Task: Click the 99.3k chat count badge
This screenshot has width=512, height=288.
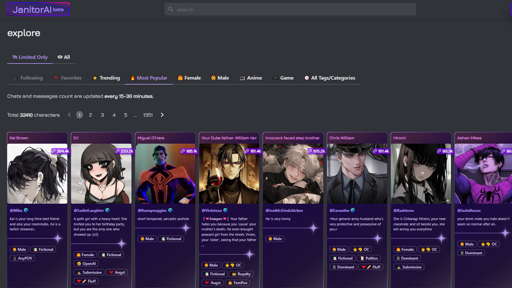Action: tap(445, 151)
